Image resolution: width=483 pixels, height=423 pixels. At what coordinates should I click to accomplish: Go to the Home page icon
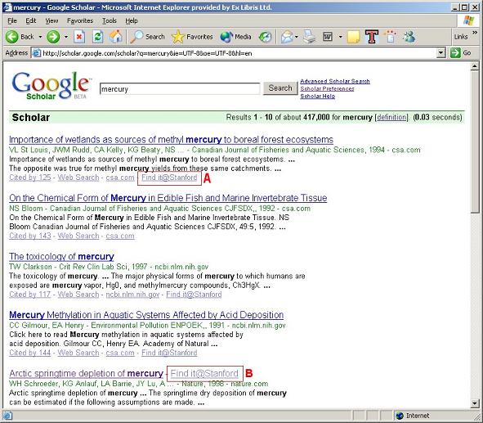(x=116, y=37)
